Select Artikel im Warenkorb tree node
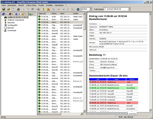Screen dimensions: 153x119 click(x=16, y=20)
